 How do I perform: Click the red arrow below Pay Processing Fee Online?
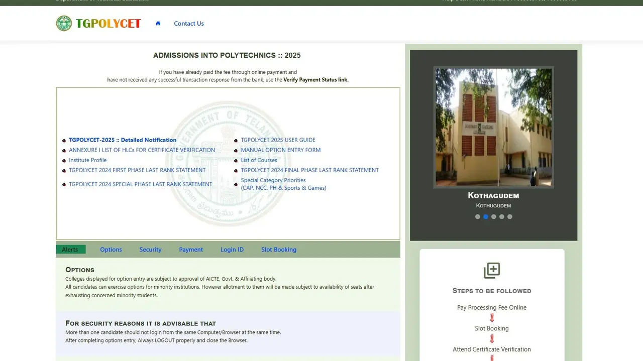(x=491, y=317)
